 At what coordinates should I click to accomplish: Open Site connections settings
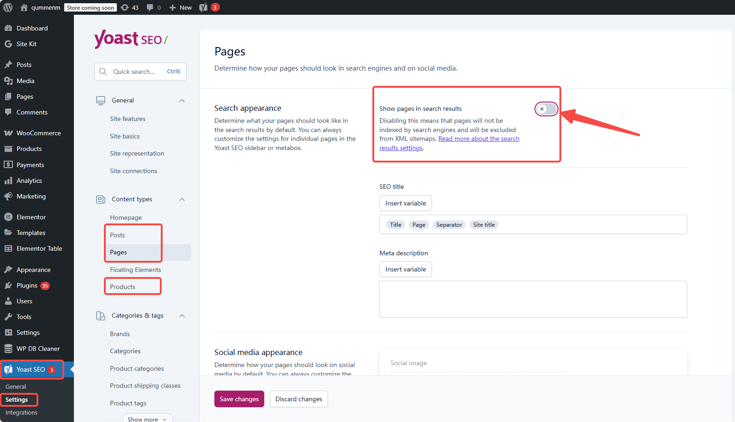point(134,171)
